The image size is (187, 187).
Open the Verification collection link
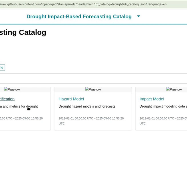[x=7, y=99]
